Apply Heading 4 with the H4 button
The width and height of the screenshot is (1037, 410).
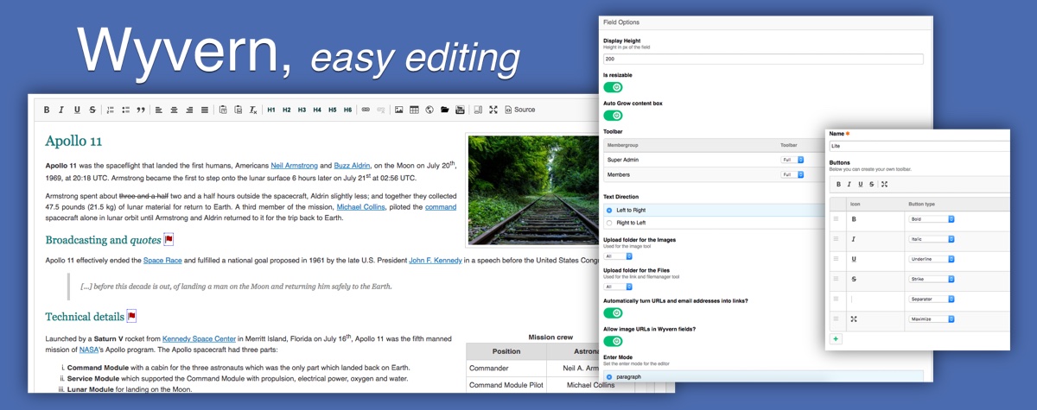[317, 110]
